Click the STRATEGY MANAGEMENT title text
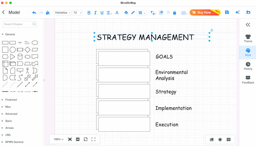Viewport: 256px width, 146px height. [x=145, y=37]
